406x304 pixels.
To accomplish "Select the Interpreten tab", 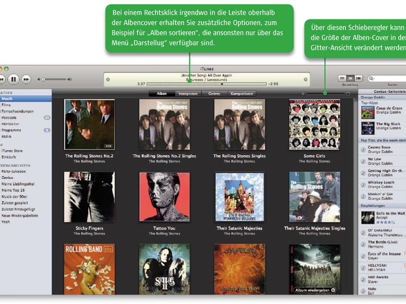I will tap(188, 94).
